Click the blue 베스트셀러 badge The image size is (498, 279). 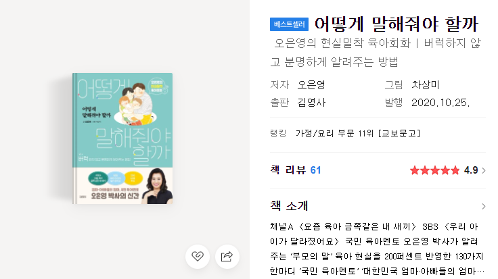point(289,24)
